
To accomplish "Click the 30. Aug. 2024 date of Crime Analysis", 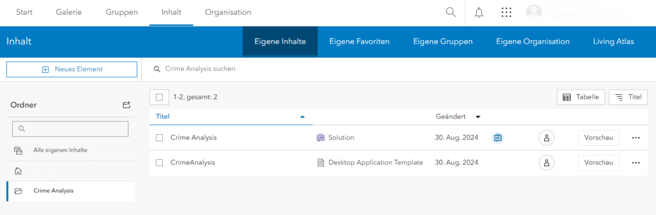I will click(457, 137).
